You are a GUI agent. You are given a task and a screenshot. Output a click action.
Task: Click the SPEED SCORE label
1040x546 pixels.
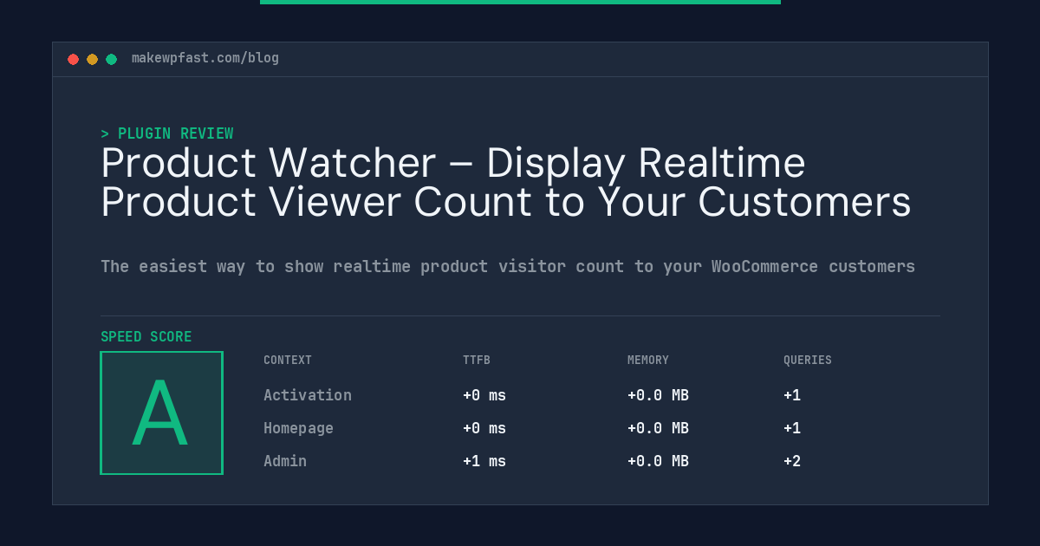[x=146, y=337]
